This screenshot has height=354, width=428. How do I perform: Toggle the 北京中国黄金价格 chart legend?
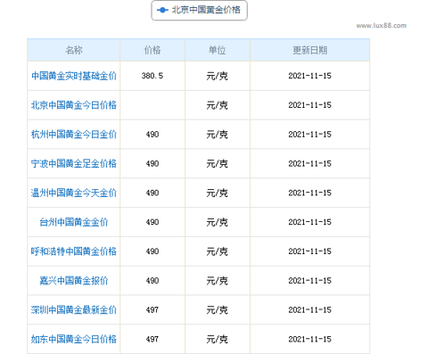click(199, 10)
